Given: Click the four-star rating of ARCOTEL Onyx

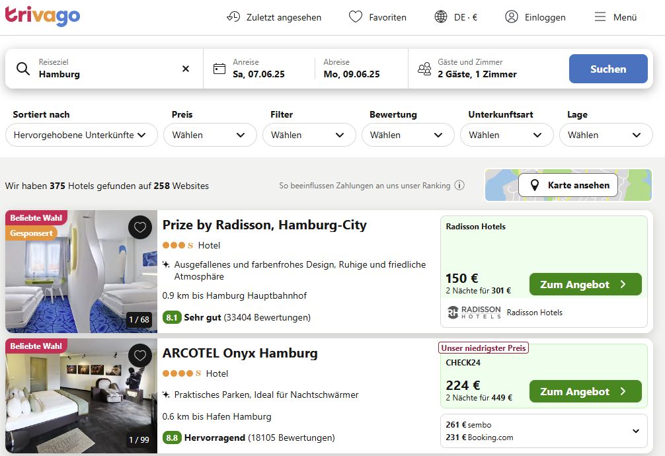Looking at the screenshot, I should click(x=182, y=373).
